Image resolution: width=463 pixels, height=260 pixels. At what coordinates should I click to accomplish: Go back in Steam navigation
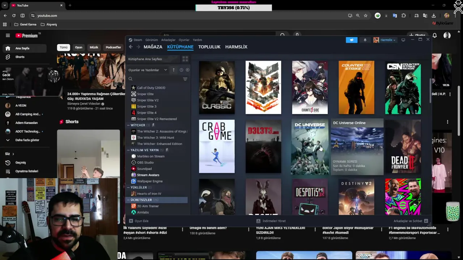pos(131,47)
